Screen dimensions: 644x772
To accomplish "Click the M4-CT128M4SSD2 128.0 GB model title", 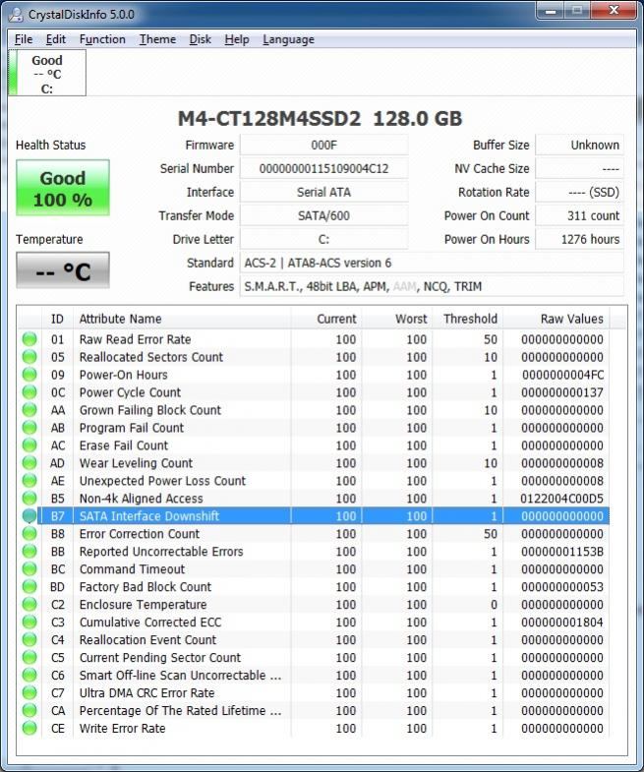I will point(320,119).
